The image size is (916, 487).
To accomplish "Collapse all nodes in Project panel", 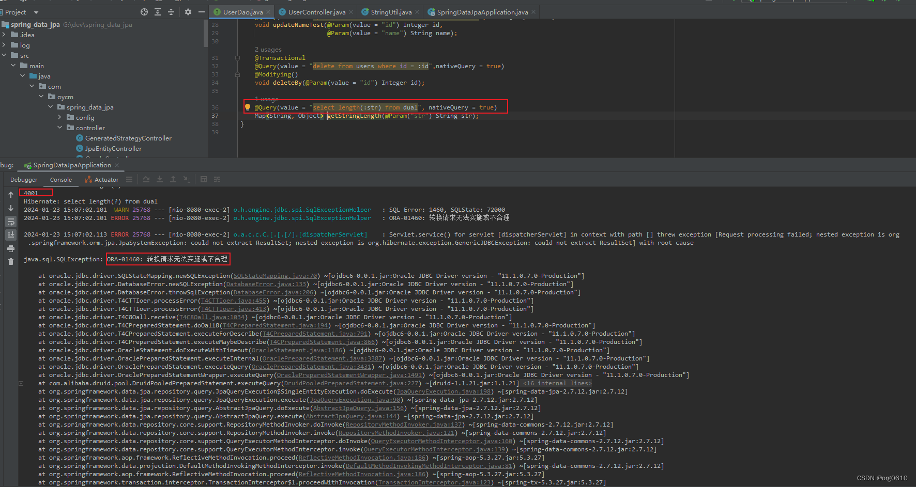I will pyautogui.click(x=171, y=12).
